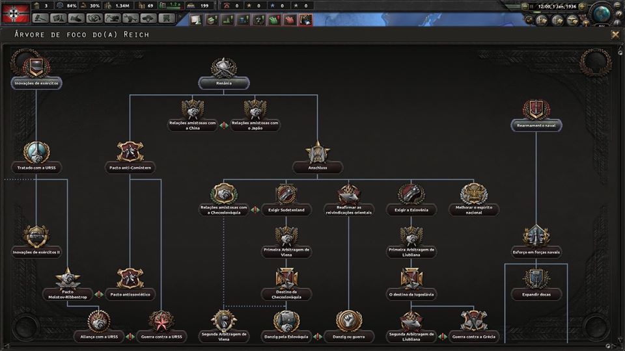Viewport: 625px width, 351px height.
Task: Close the focus tree window
Action: (615, 34)
